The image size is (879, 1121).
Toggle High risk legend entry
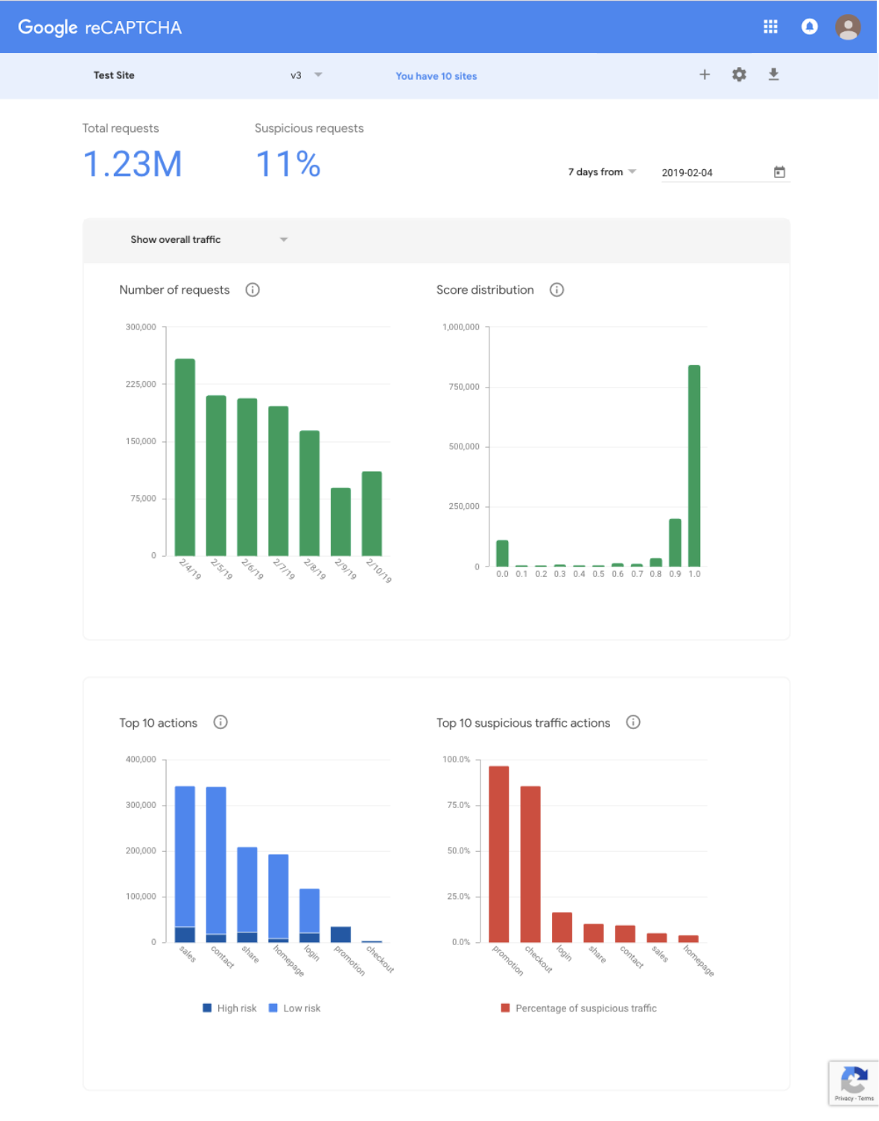(x=229, y=1008)
